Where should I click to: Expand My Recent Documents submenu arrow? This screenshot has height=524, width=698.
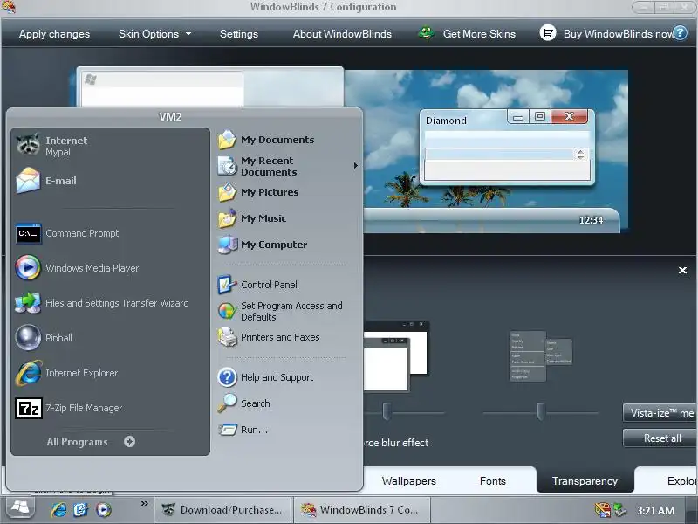[355, 166]
